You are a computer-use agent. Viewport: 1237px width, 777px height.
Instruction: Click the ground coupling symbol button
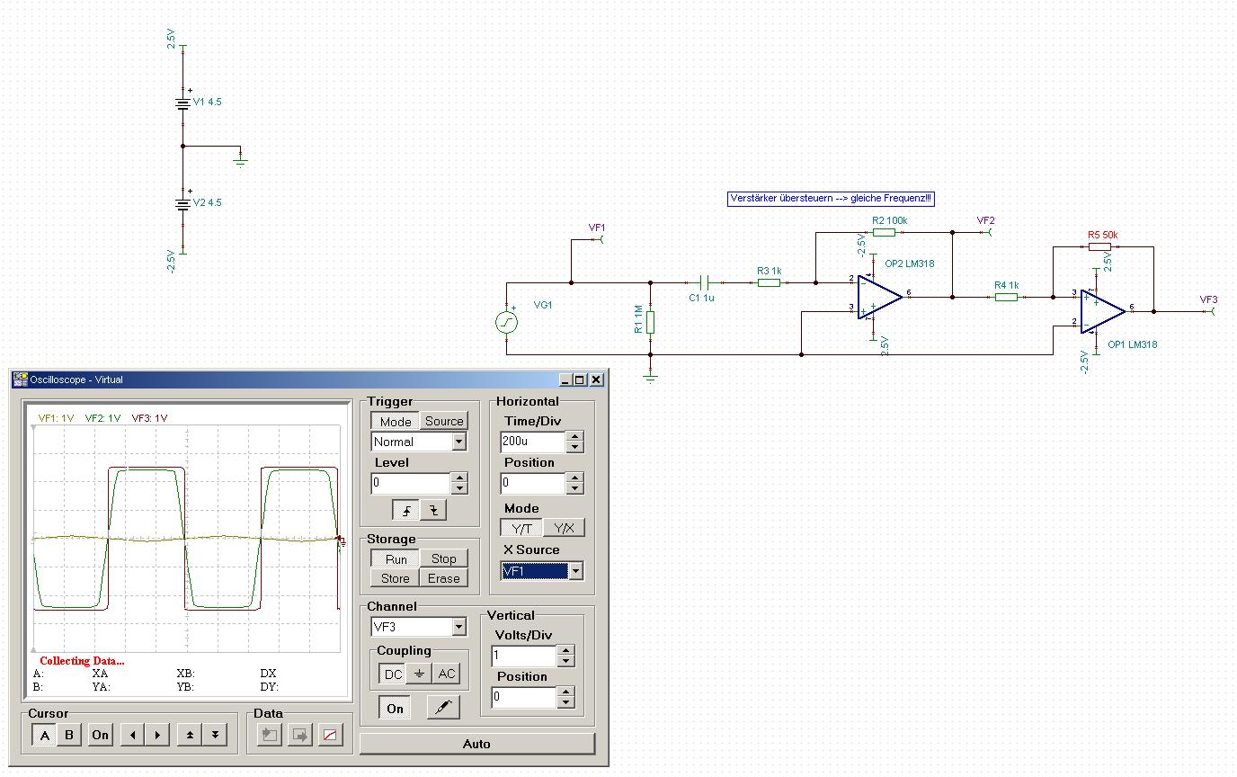[419, 674]
